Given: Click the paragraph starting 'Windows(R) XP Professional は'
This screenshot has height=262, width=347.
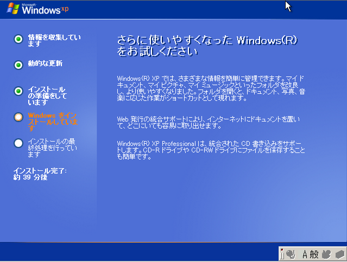Looking at the screenshot, I should (x=211, y=150).
